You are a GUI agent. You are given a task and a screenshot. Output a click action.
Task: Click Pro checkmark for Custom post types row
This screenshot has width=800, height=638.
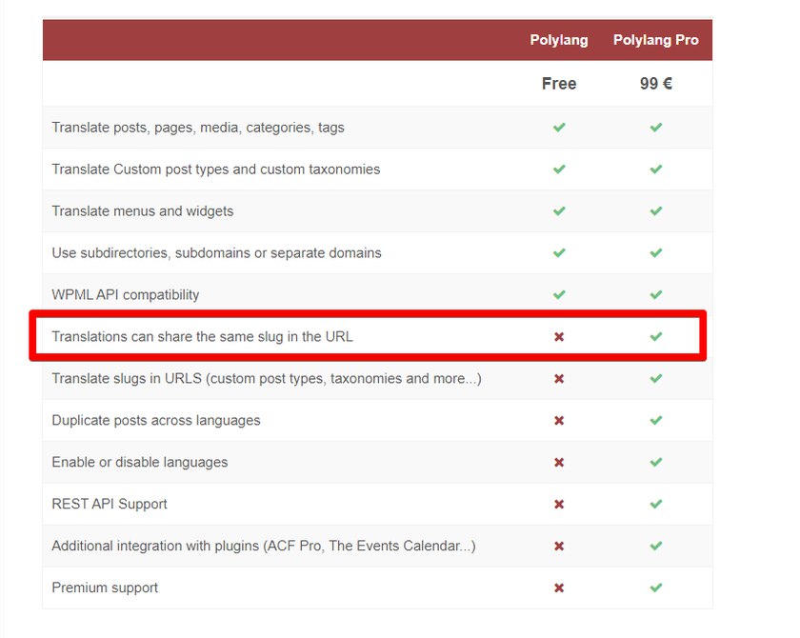(x=656, y=169)
